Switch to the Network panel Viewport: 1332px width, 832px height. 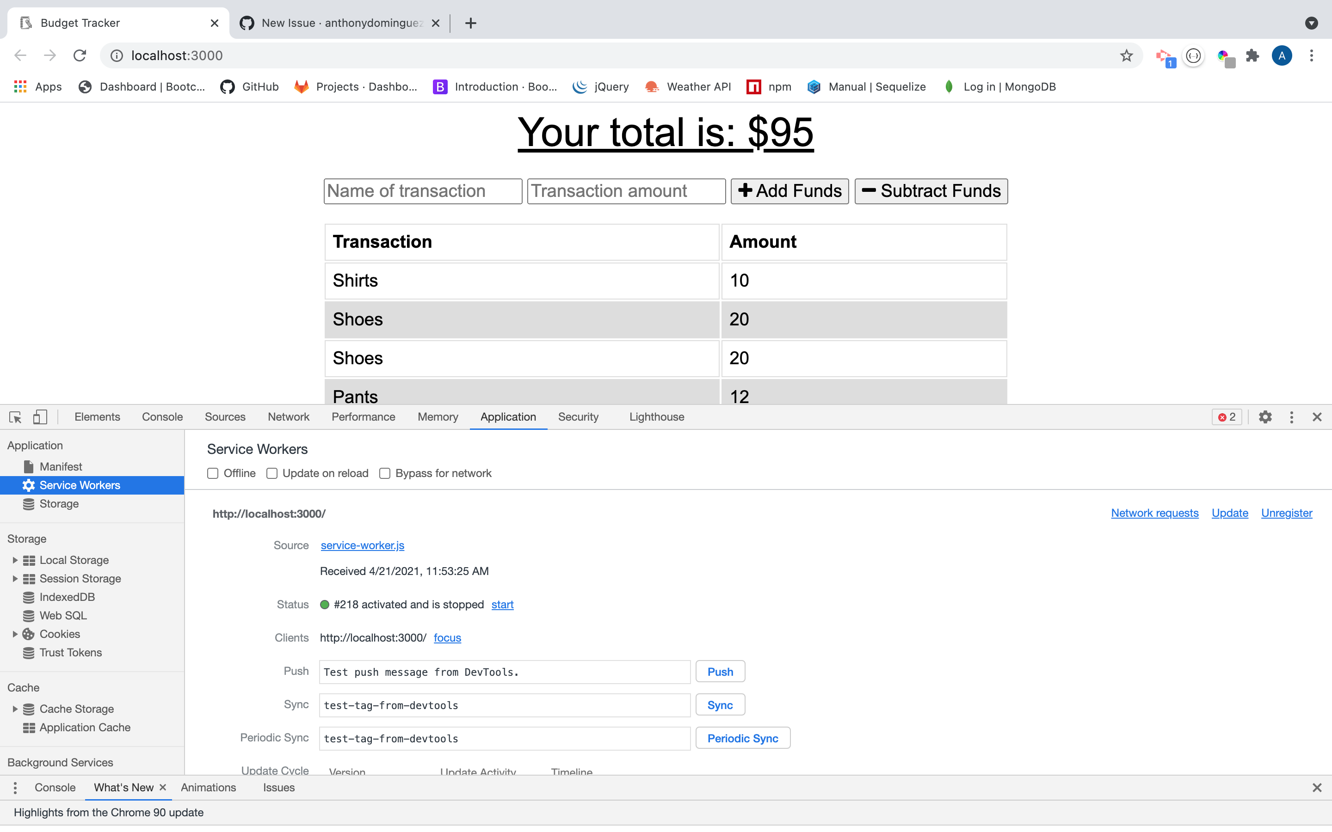click(x=289, y=416)
